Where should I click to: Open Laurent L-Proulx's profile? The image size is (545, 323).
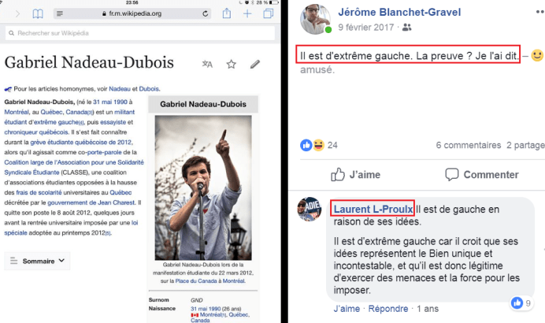click(x=372, y=210)
